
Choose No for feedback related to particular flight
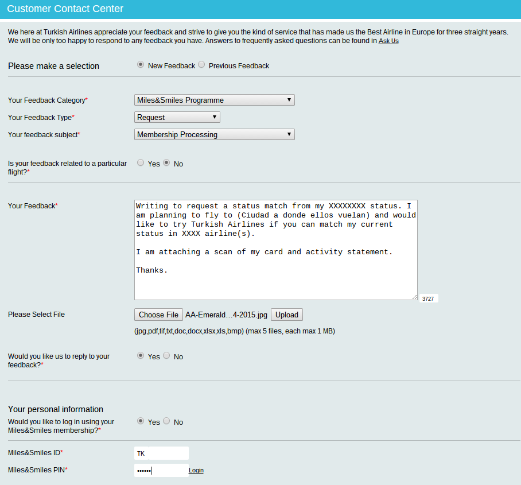tap(166, 162)
